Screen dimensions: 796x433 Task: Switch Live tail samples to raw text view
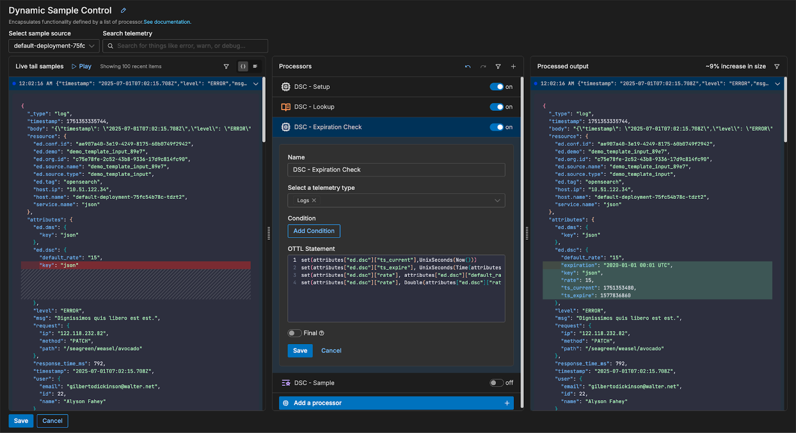click(255, 67)
